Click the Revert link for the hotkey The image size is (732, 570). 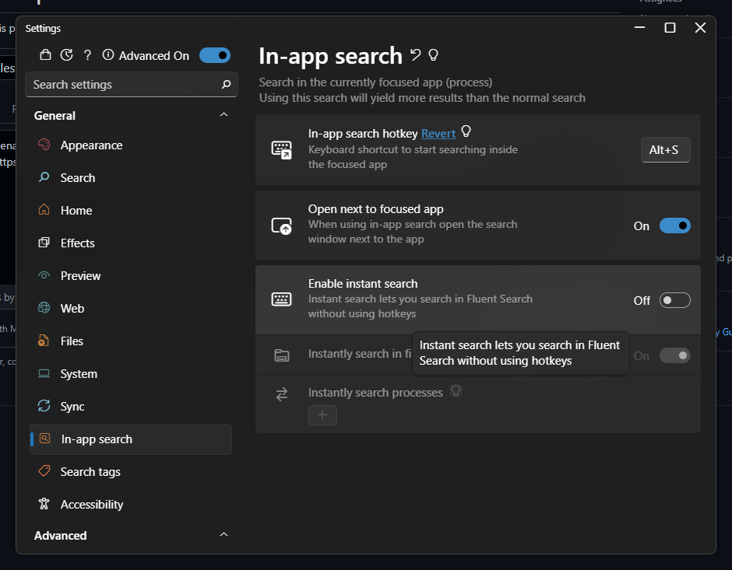coord(438,132)
